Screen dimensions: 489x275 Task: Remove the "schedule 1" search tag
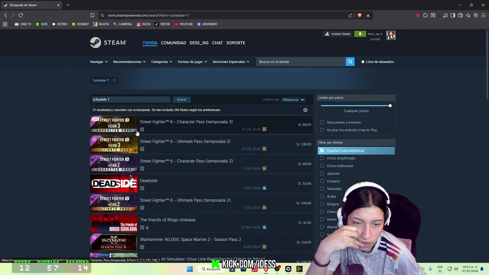(x=114, y=80)
